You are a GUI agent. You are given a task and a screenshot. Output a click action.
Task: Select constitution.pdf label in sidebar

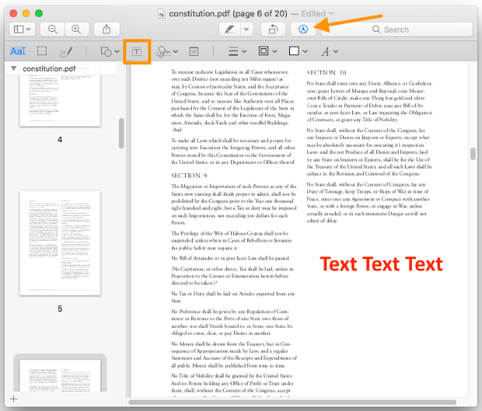[49, 68]
